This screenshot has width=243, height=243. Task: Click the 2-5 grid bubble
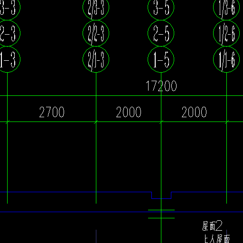(161, 33)
